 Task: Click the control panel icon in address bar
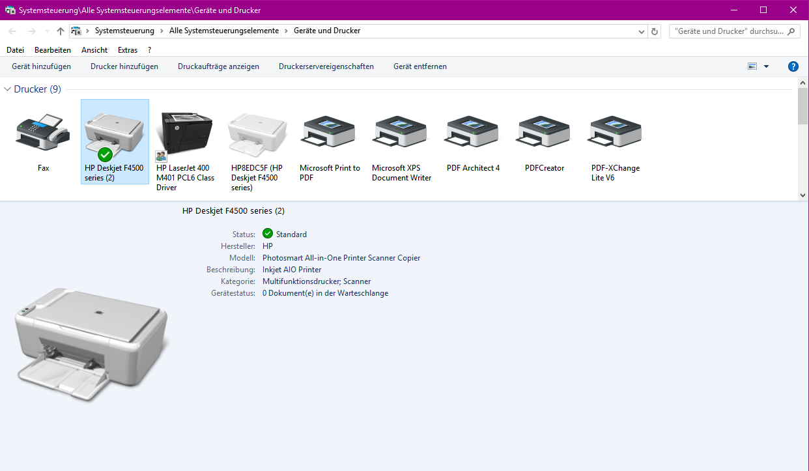(76, 31)
